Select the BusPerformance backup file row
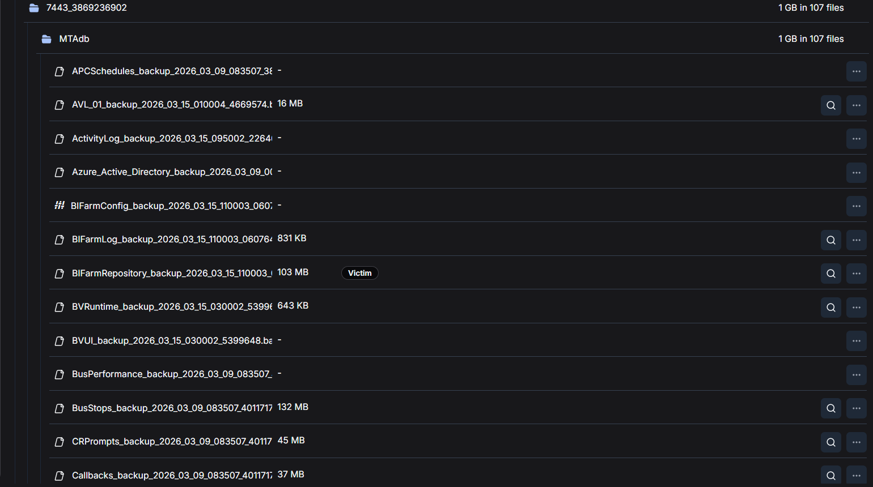The width and height of the screenshot is (873, 487). coord(458,374)
